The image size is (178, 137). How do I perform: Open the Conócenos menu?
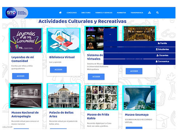pos(72,13)
